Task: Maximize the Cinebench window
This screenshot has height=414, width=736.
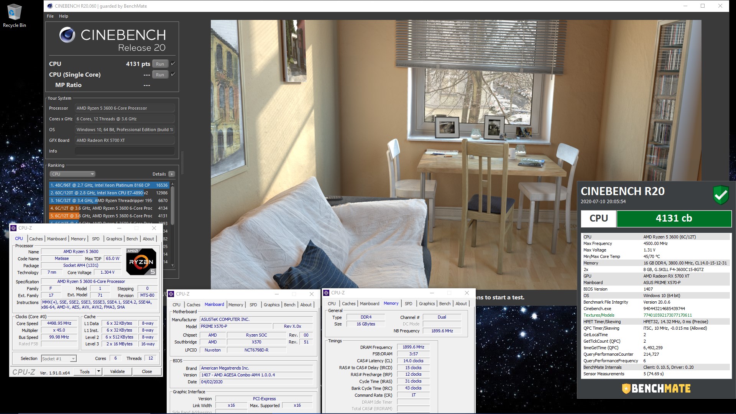Action: click(x=703, y=6)
